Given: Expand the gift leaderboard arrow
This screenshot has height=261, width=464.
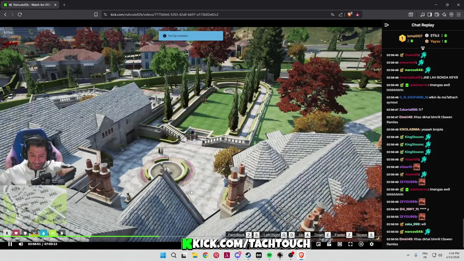Looking at the screenshot, I should tap(423, 48).
